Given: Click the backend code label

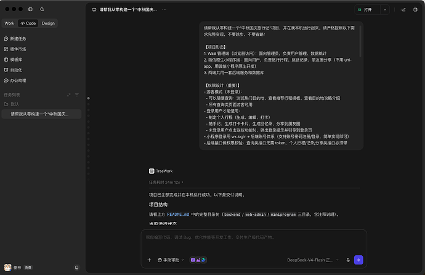Looking at the screenshot, I should click(x=232, y=215).
